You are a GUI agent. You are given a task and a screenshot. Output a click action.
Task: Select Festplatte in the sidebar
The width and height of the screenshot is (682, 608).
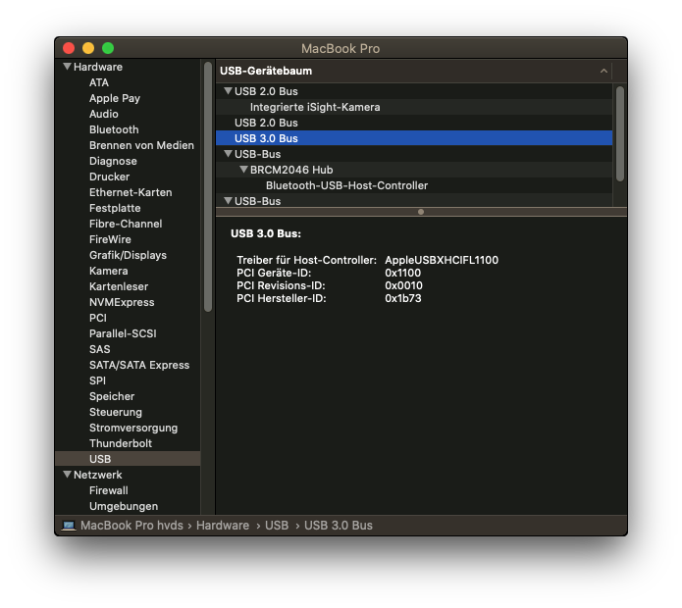tap(115, 208)
